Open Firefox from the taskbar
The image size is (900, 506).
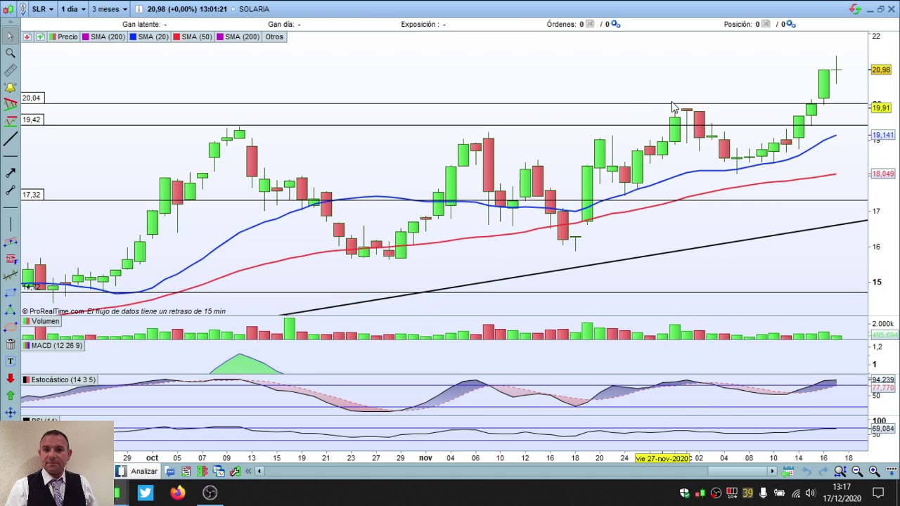(177, 493)
